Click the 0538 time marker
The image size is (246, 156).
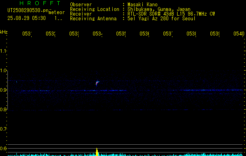click(191, 34)
